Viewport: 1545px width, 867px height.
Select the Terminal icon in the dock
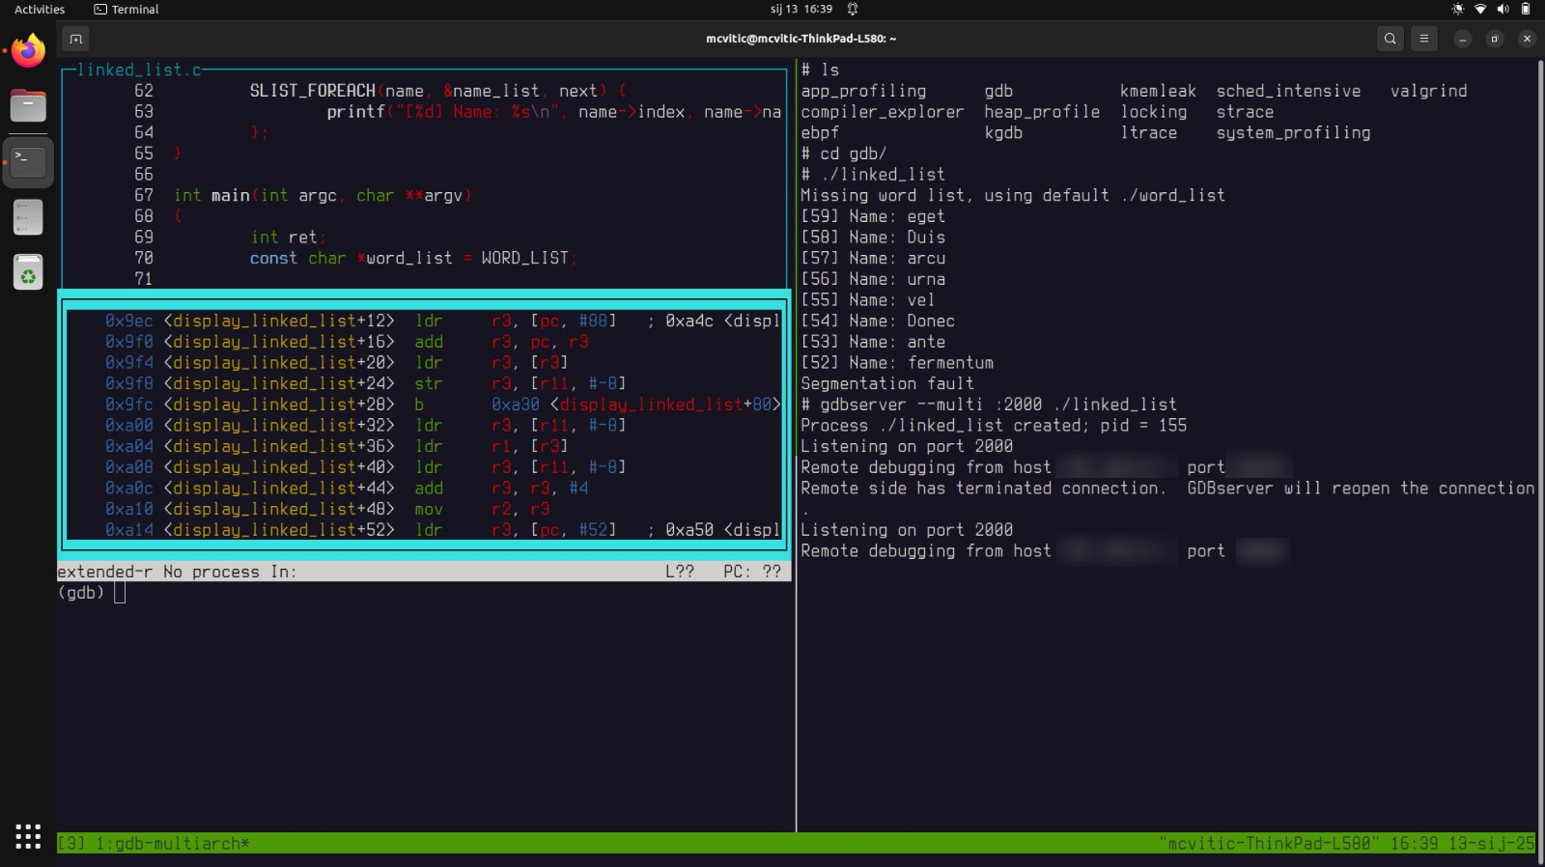click(x=28, y=161)
